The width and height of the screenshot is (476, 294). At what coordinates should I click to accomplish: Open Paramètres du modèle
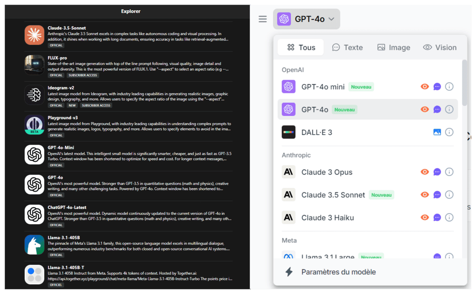338,272
